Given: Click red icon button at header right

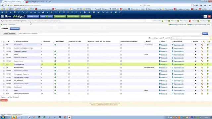Looking at the screenshot, I should click(209, 16).
